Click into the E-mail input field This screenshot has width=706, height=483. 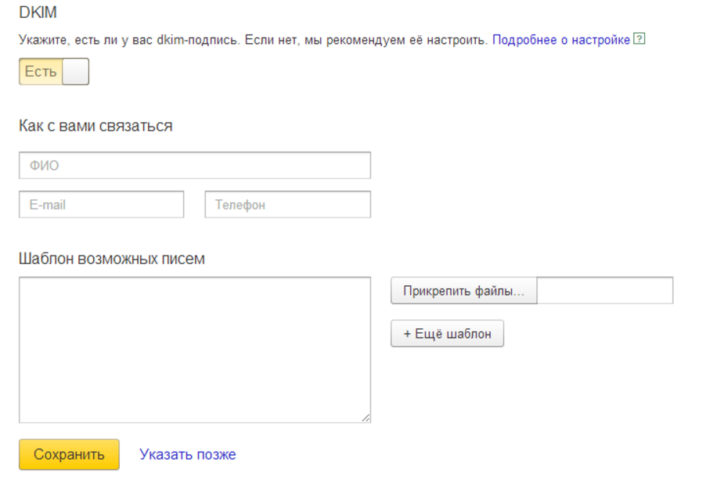[101, 205]
